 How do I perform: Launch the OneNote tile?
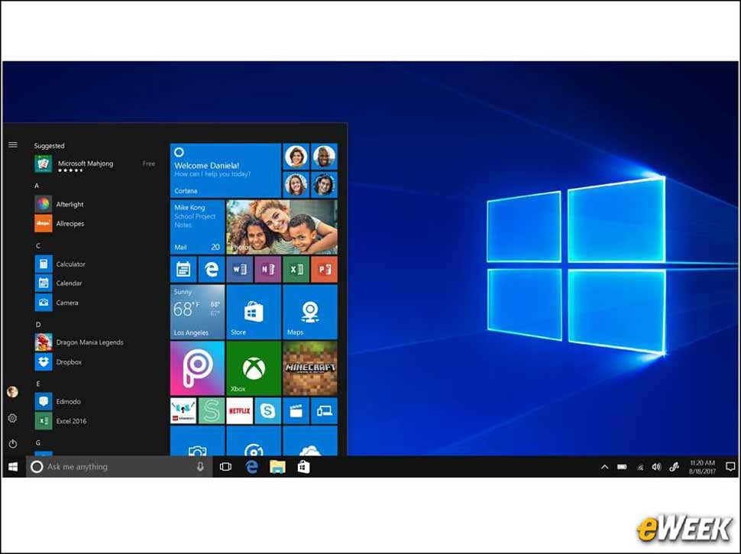[x=268, y=270]
